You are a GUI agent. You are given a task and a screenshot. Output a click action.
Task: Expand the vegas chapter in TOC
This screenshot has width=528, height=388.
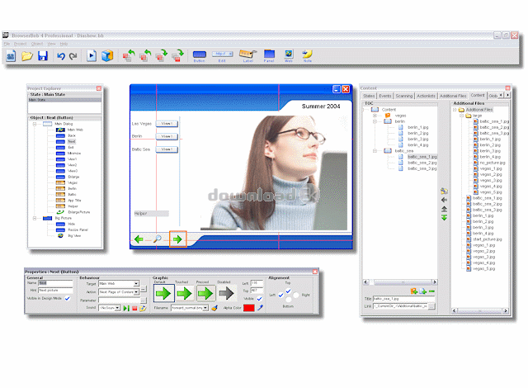(x=375, y=116)
